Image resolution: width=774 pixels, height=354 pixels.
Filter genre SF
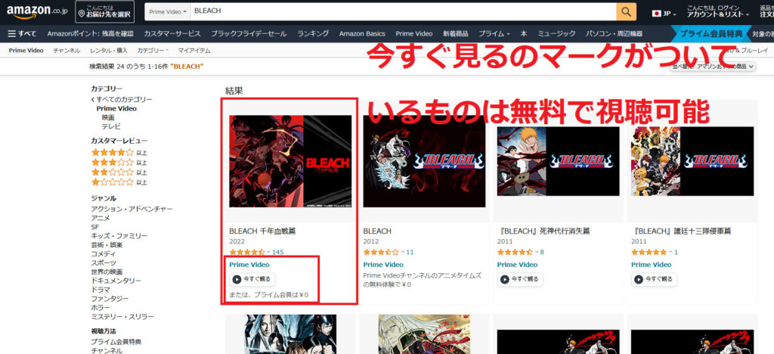click(94, 227)
